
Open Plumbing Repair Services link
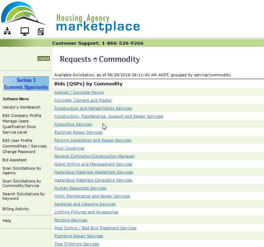[79, 236]
